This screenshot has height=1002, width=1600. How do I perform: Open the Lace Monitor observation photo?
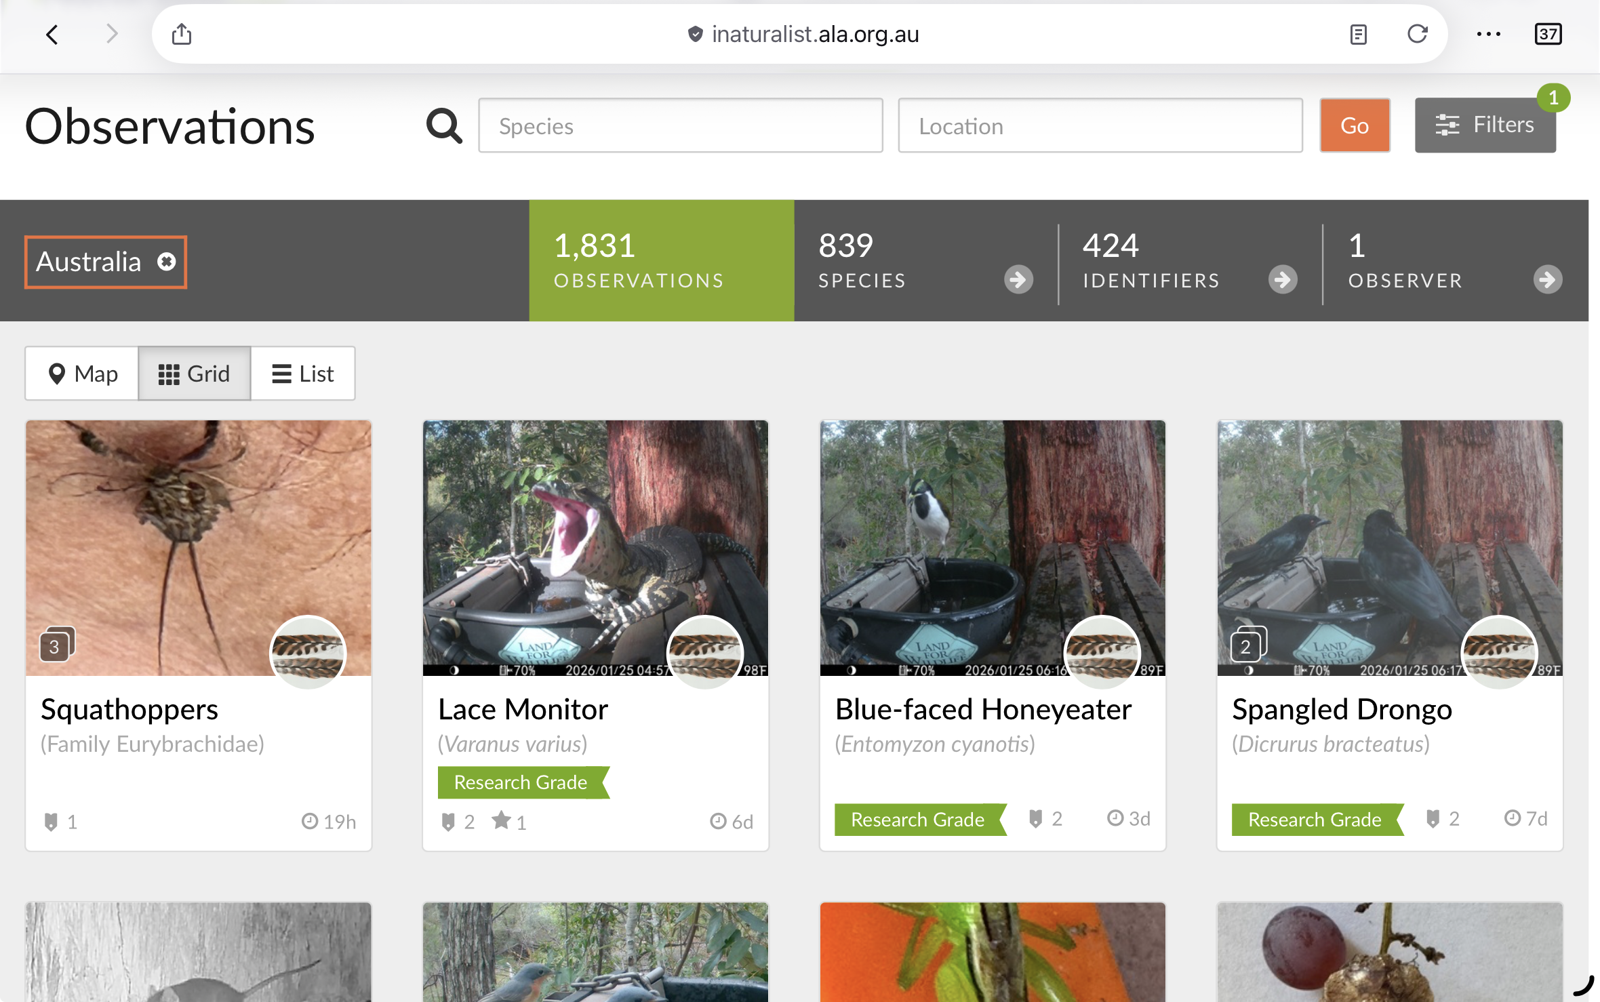tap(595, 548)
